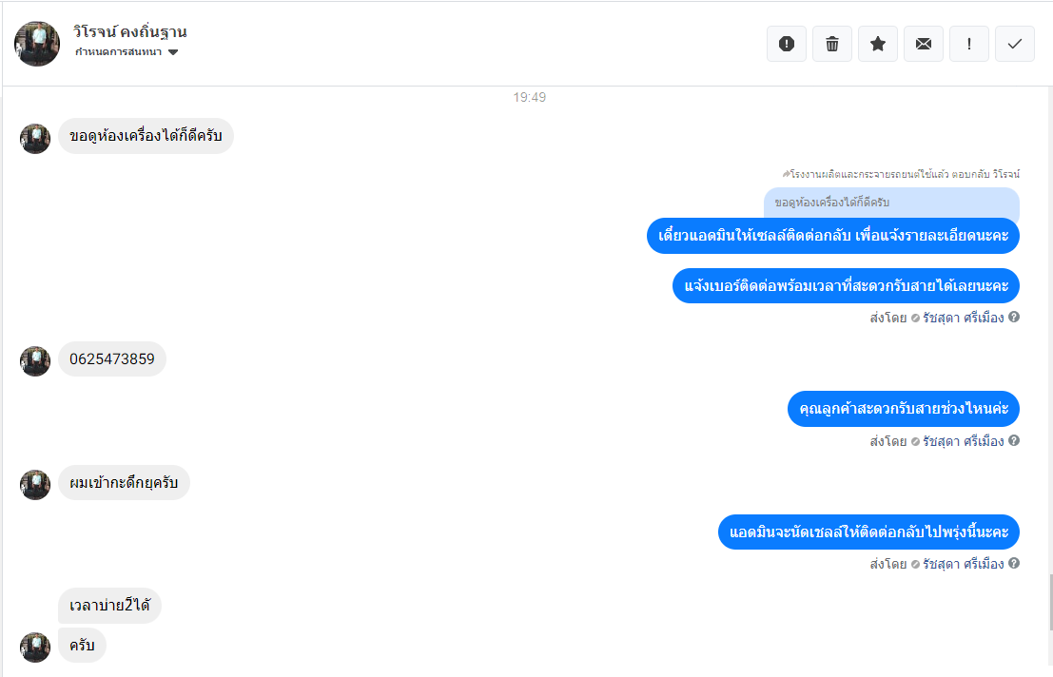
Task: Click the chat vertical scrollbar thumb
Action: 1050,602
